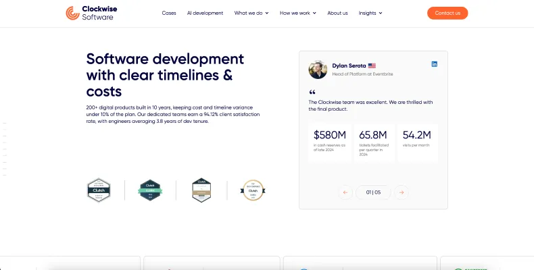Open Dylan Serota's LinkedIn profile icon
Viewport: 534px width, 270px height.
pyautogui.click(x=434, y=64)
